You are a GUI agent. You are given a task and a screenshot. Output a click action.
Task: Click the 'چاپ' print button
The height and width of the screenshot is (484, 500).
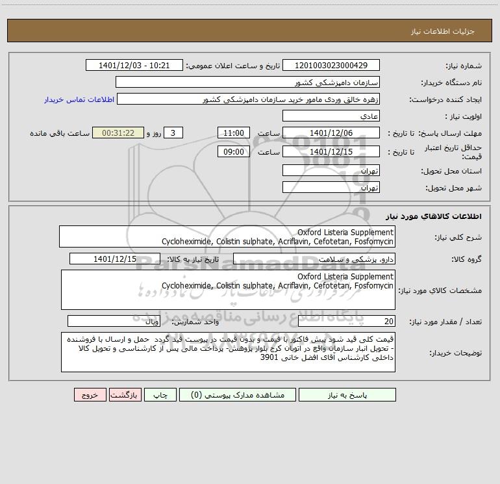[160, 395]
